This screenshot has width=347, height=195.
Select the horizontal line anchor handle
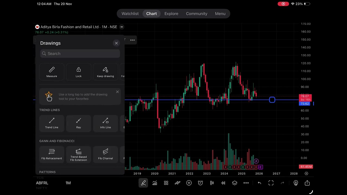point(272,100)
